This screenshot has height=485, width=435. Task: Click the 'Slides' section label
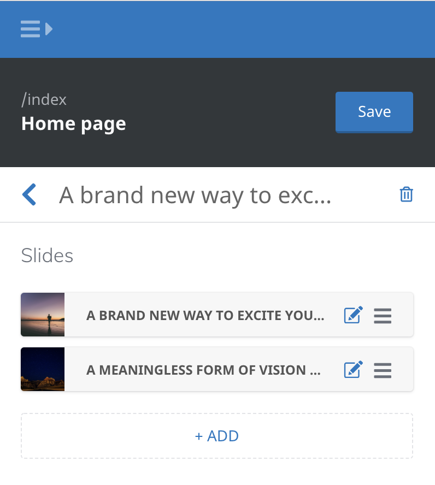tap(47, 255)
